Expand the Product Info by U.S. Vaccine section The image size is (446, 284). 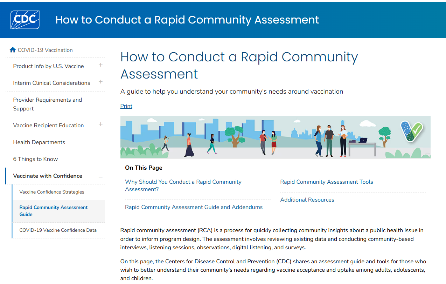(x=101, y=65)
